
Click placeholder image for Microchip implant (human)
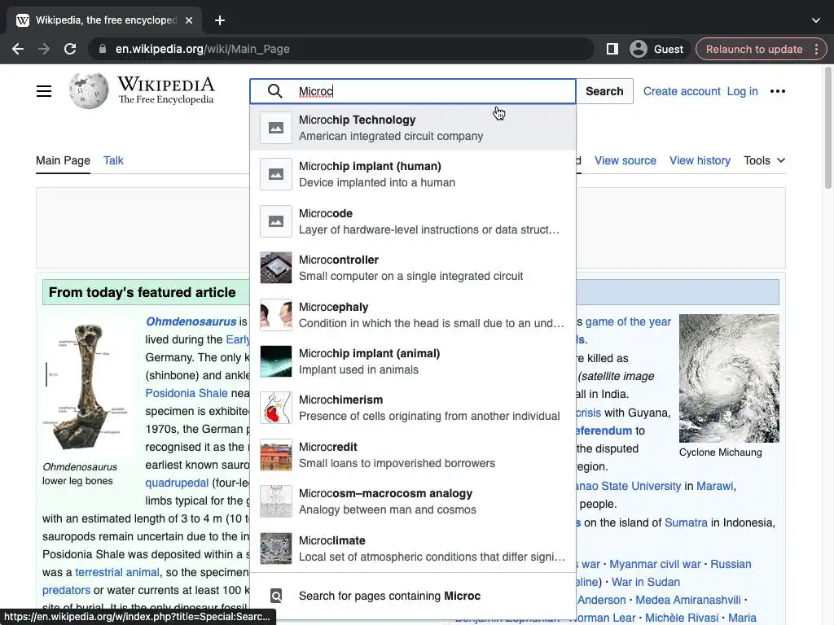275,174
